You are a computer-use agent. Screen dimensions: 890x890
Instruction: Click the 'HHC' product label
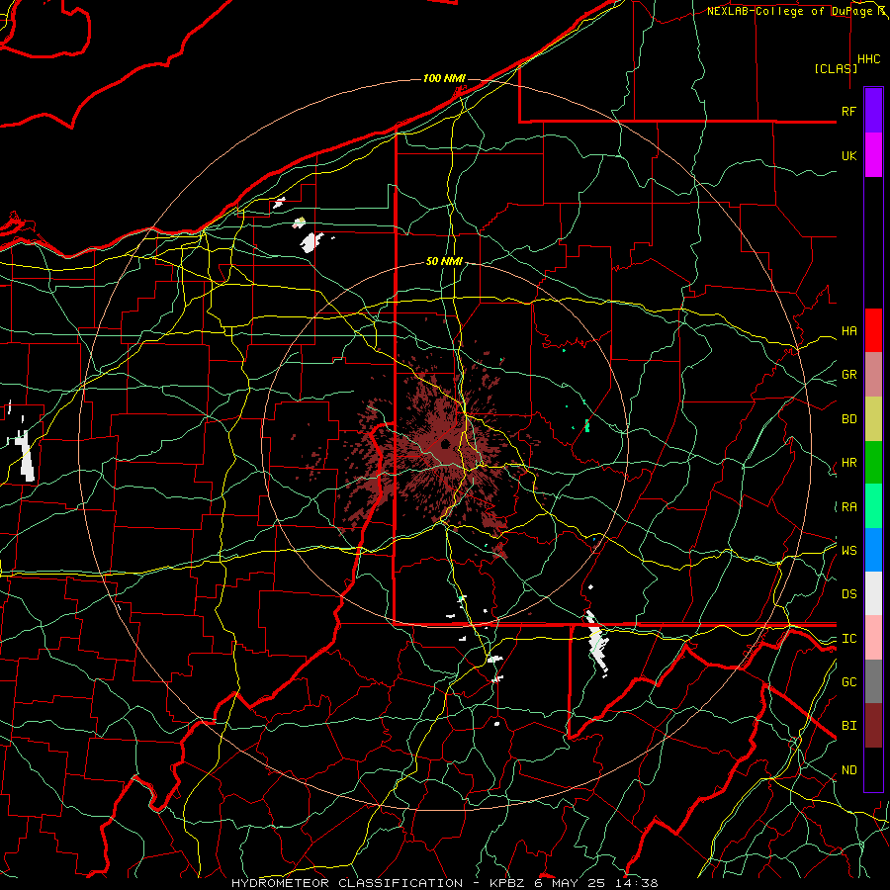pos(869,59)
